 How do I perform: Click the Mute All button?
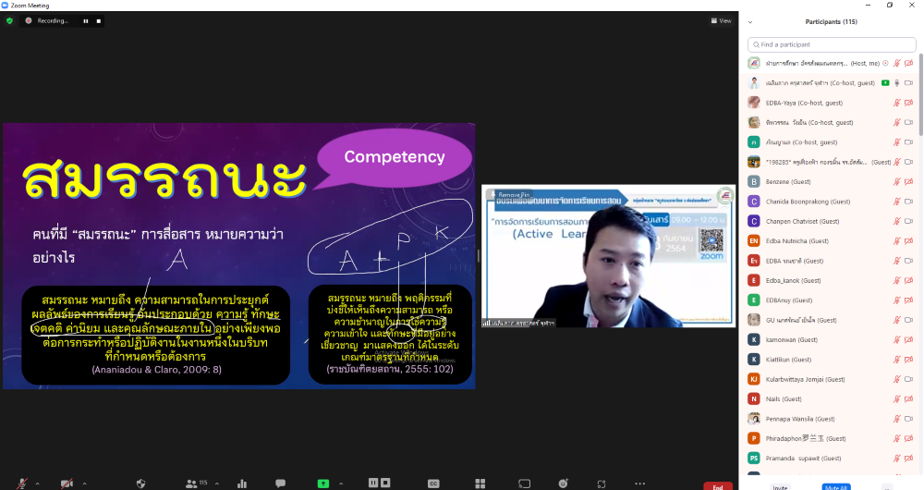836,487
